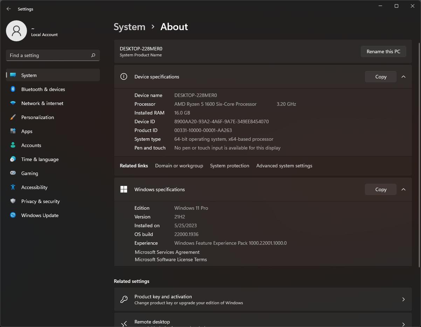Click the Time & language clock icon
This screenshot has width=421, height=327.
pos(13,159)
